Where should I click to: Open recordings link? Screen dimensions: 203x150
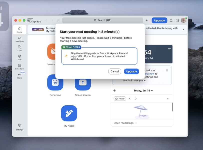[x=125, y=123]
